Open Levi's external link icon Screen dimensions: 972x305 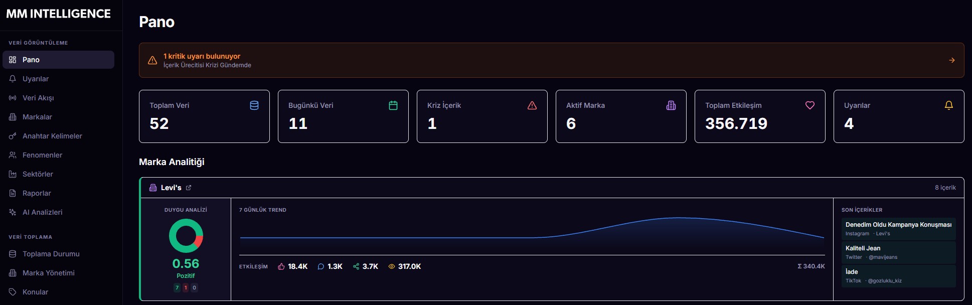[189, 188]
